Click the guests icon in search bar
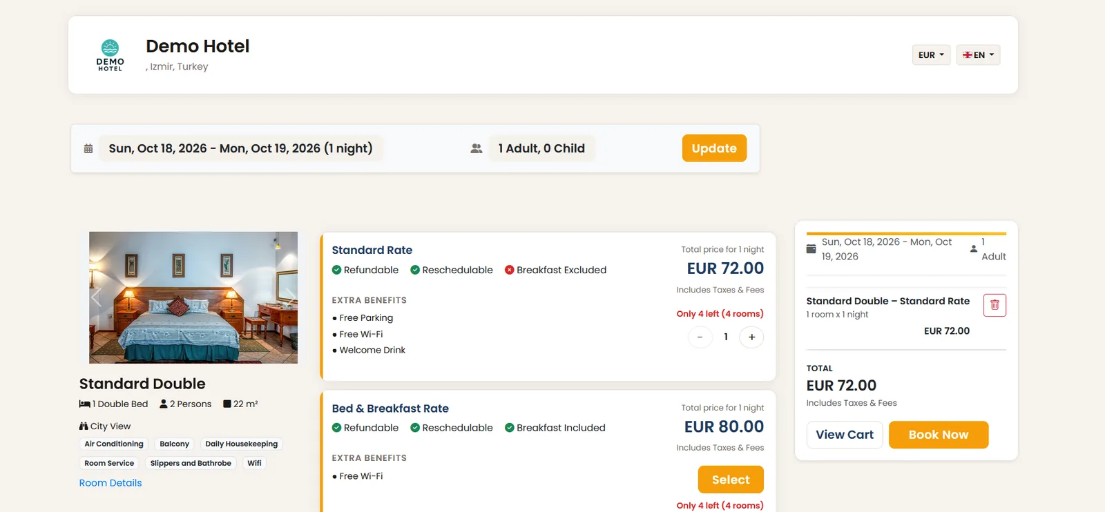1105x512 pixels. [x=477, y=148]
